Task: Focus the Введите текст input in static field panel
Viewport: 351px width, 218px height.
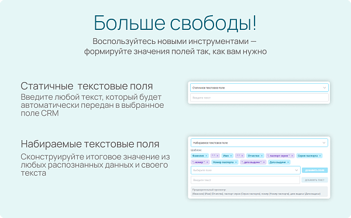Action: tap(259, 98)
